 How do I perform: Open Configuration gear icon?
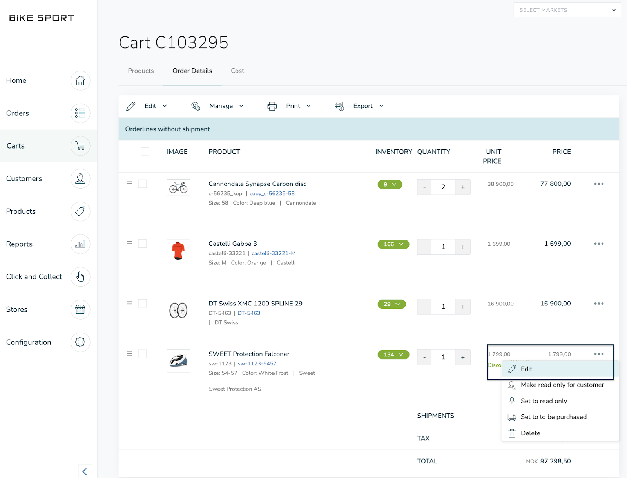tap(80, 342)
